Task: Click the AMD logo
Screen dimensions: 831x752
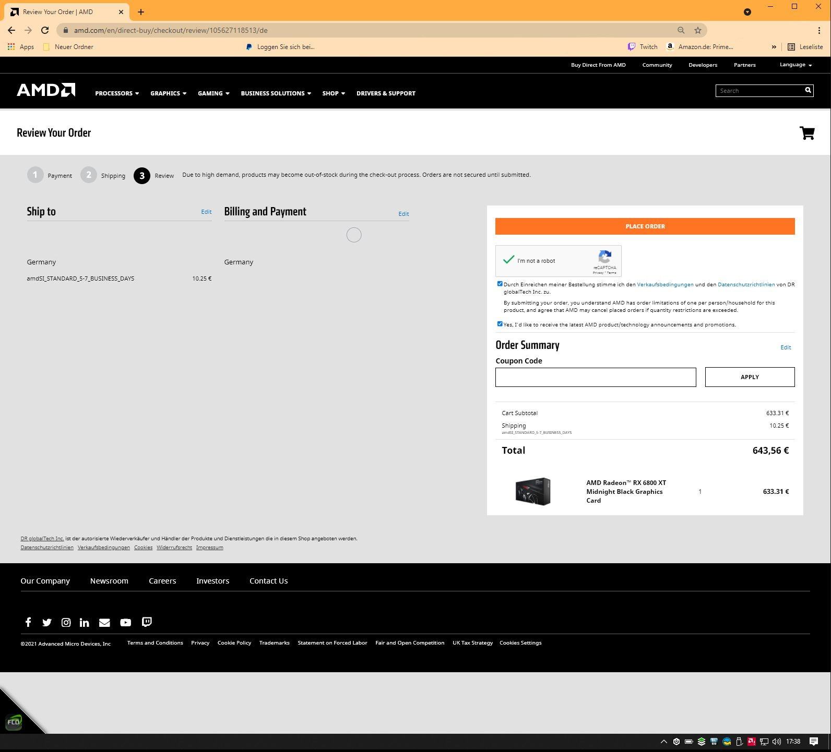Action: pyautogui.click(x=46, y=90)
